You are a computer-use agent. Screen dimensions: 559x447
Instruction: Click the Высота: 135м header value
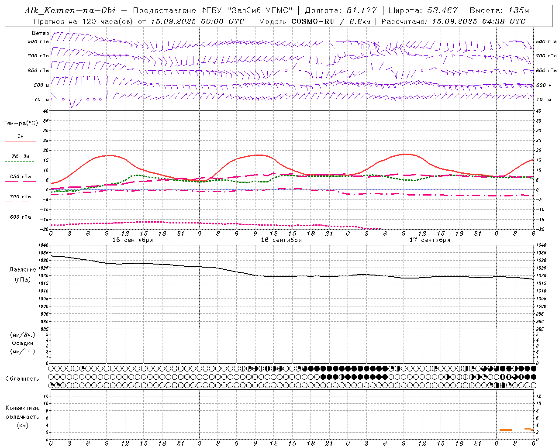500,10
